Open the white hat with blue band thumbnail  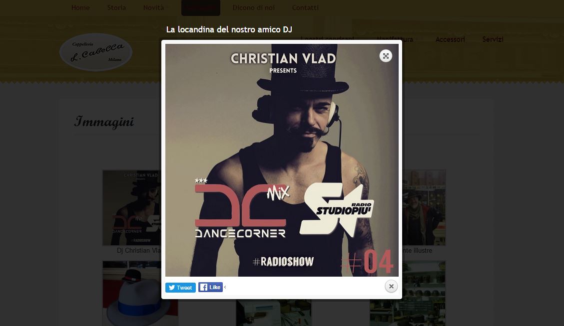tap(132, 294)
